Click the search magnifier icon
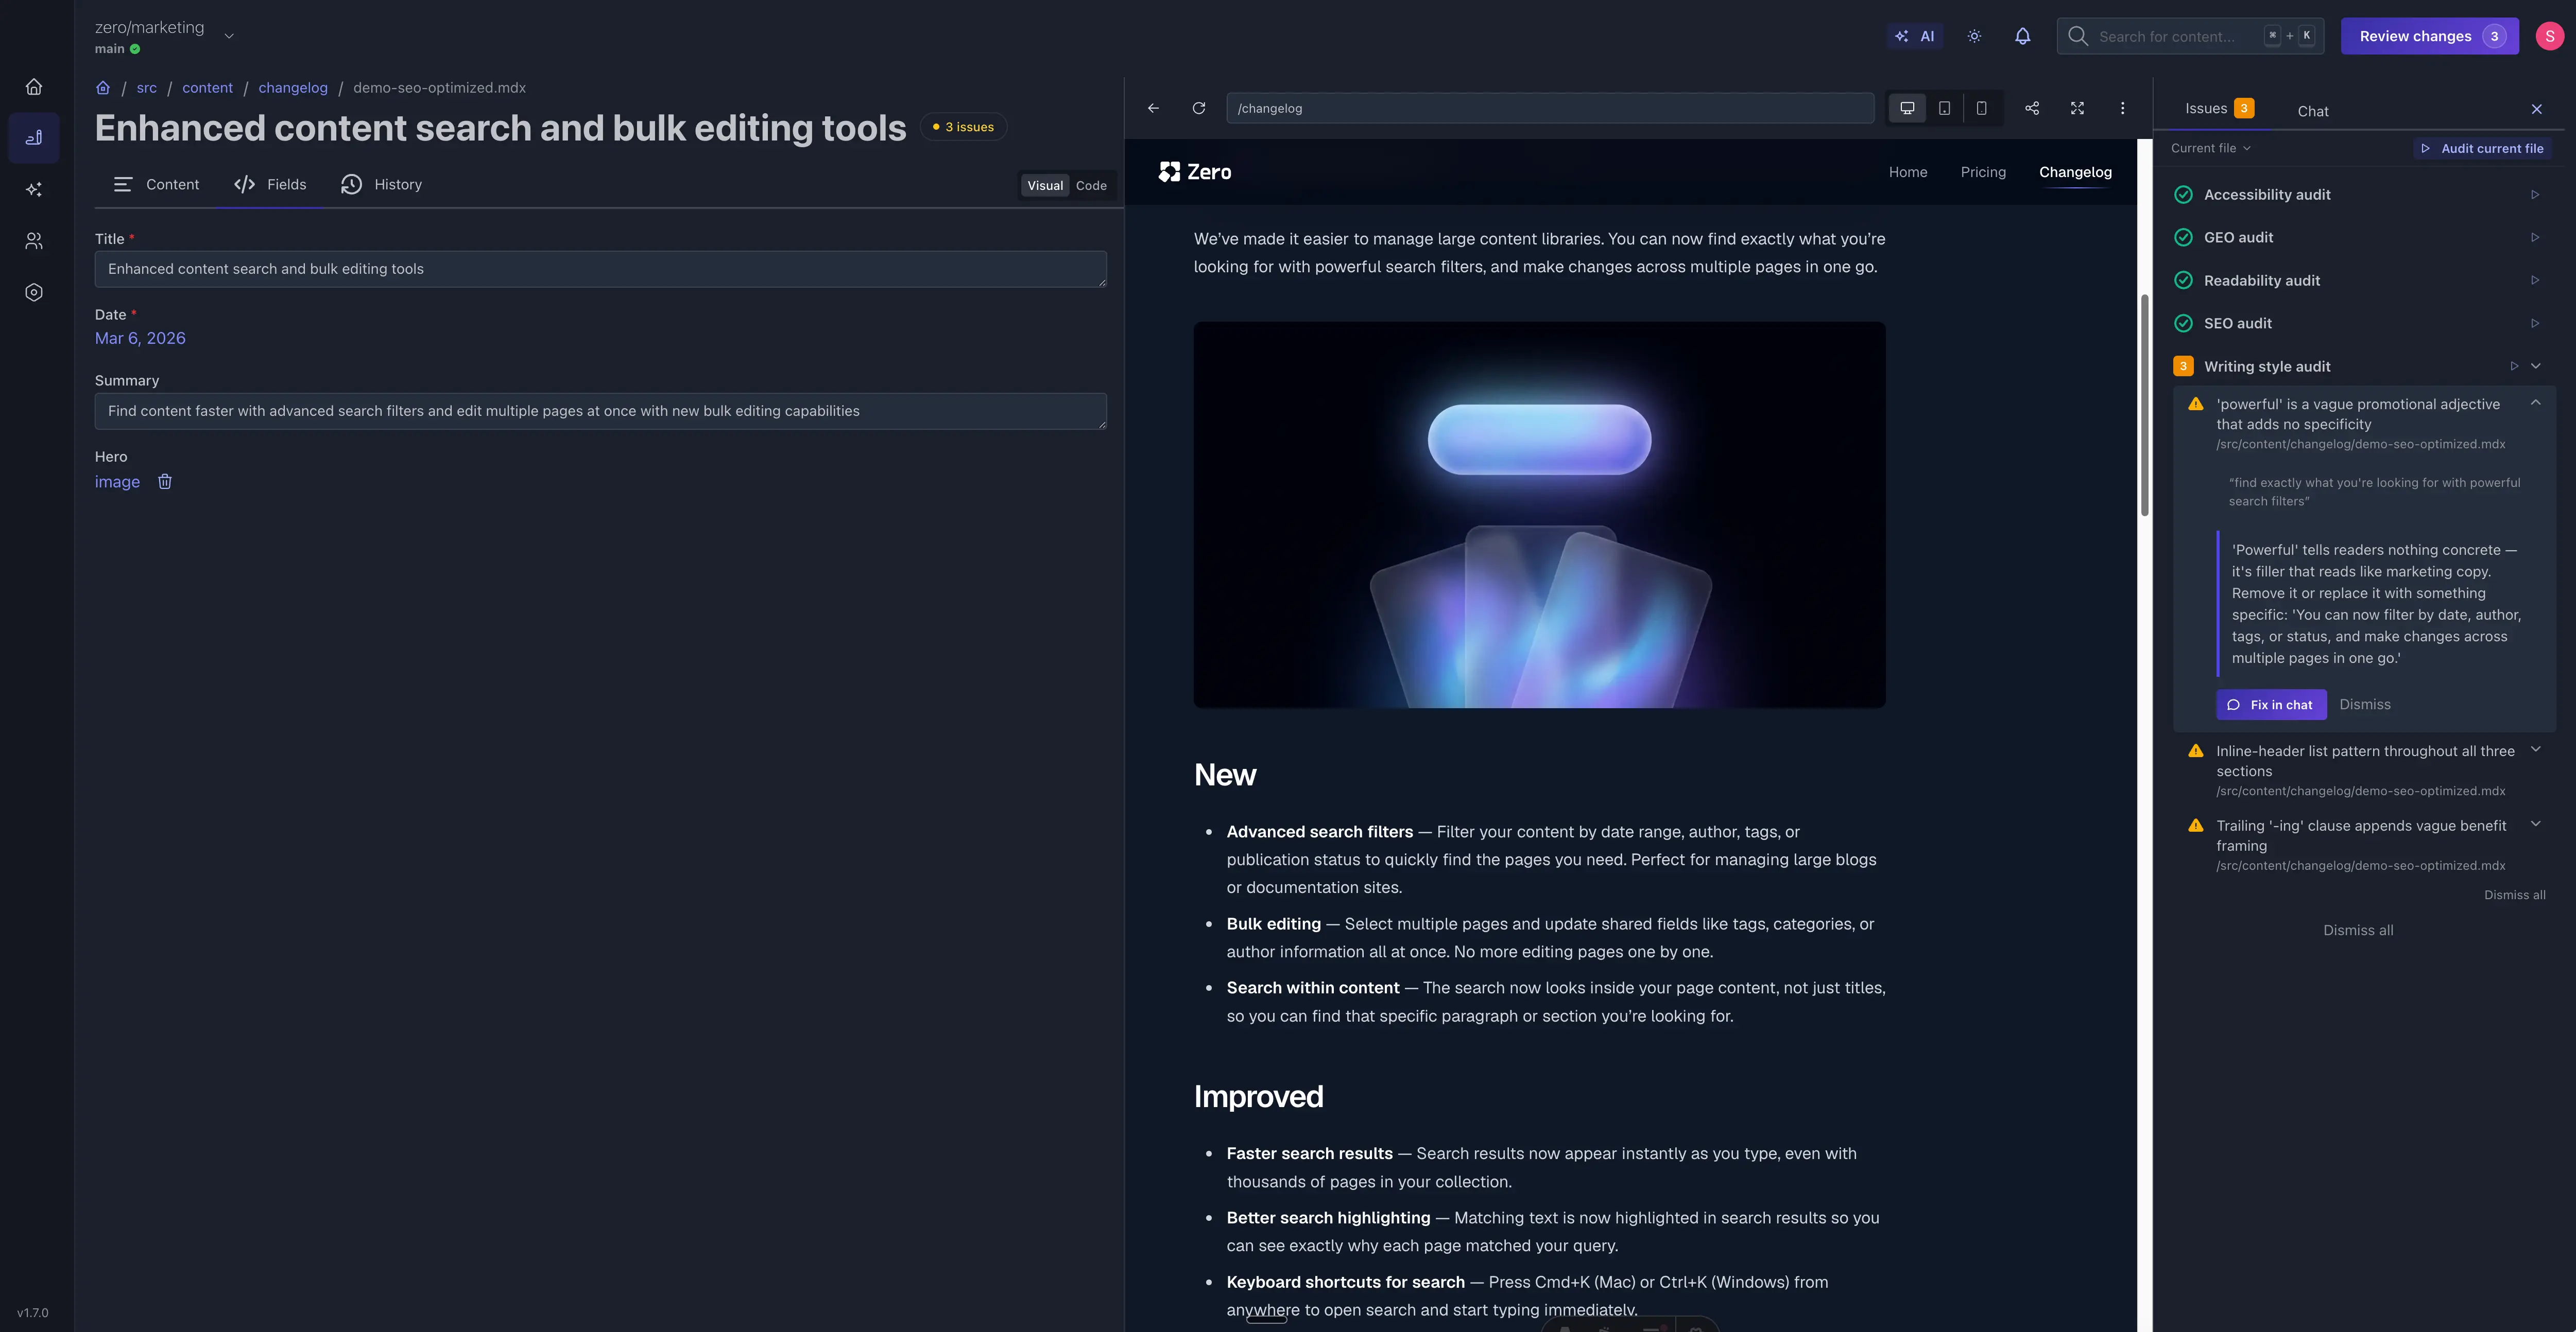 [x=2078, y=36]
